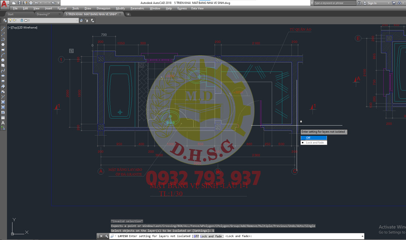This screenshot has height=240, width=406.
Task: Toggle layer freeze sun icon
Action: click(14, 20)
